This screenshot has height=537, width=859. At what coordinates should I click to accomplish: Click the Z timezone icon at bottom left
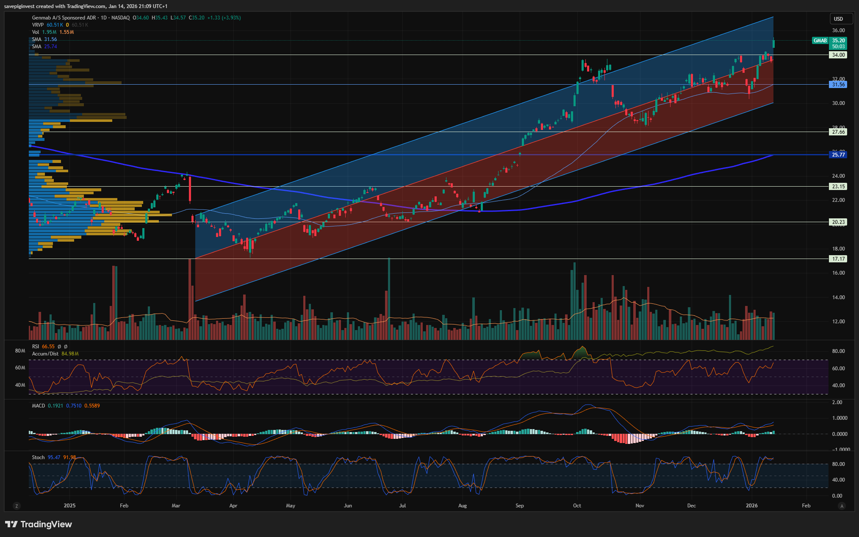[x=17, y=506]
